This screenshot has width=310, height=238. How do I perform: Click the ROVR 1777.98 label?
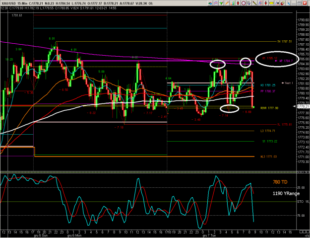pyautogui.click(x=269, y=108)
